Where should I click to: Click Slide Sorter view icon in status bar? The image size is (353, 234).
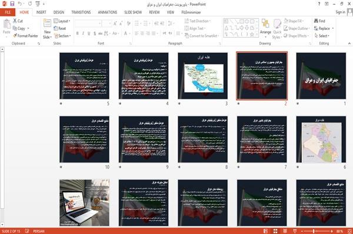(275, 231)
